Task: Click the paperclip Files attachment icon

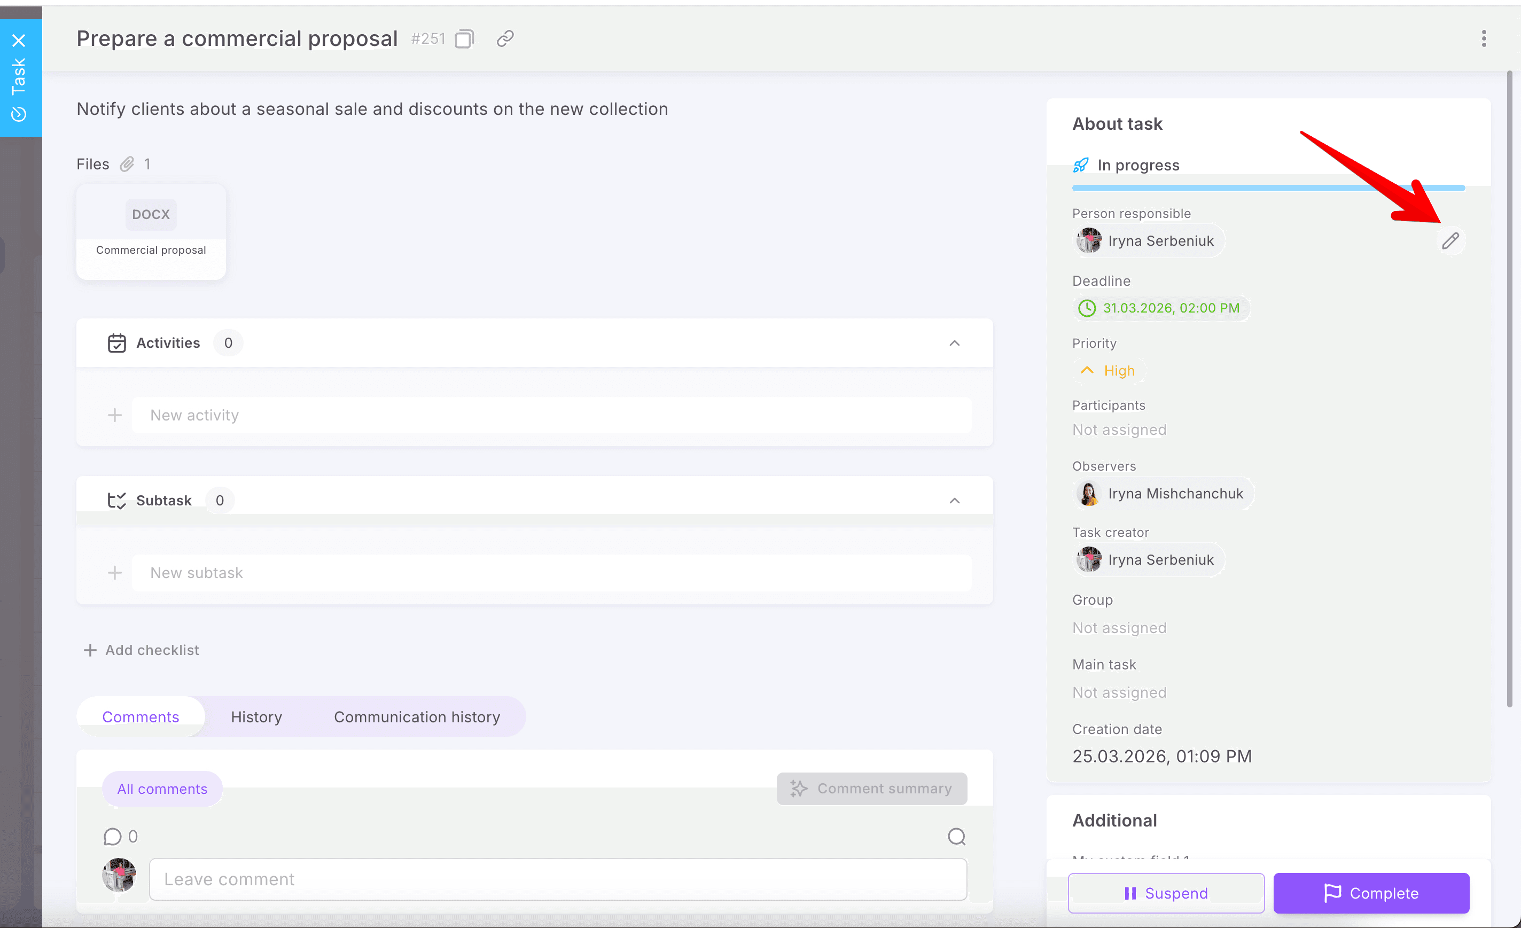Action: coord(127,164)
